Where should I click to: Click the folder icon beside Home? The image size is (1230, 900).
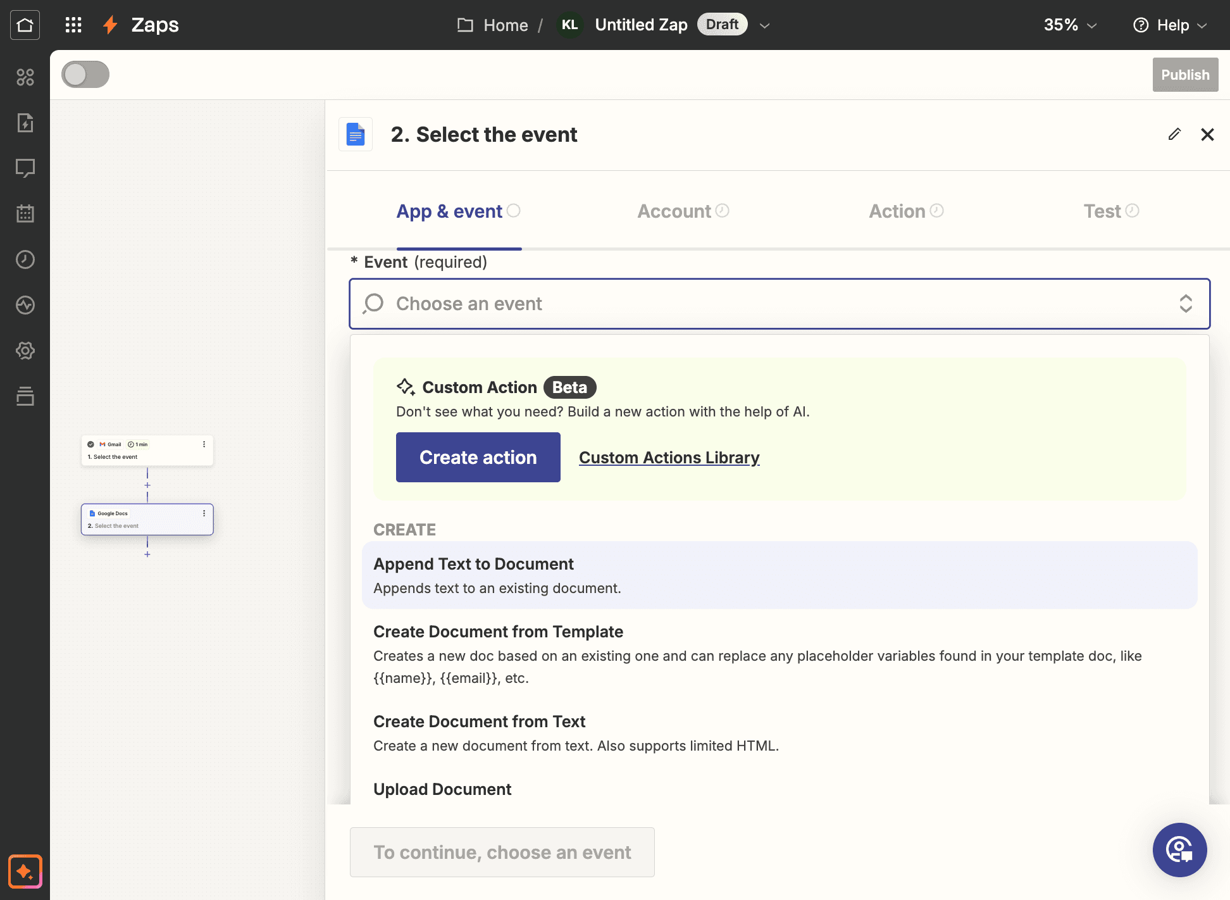click(x=465, y=25)
